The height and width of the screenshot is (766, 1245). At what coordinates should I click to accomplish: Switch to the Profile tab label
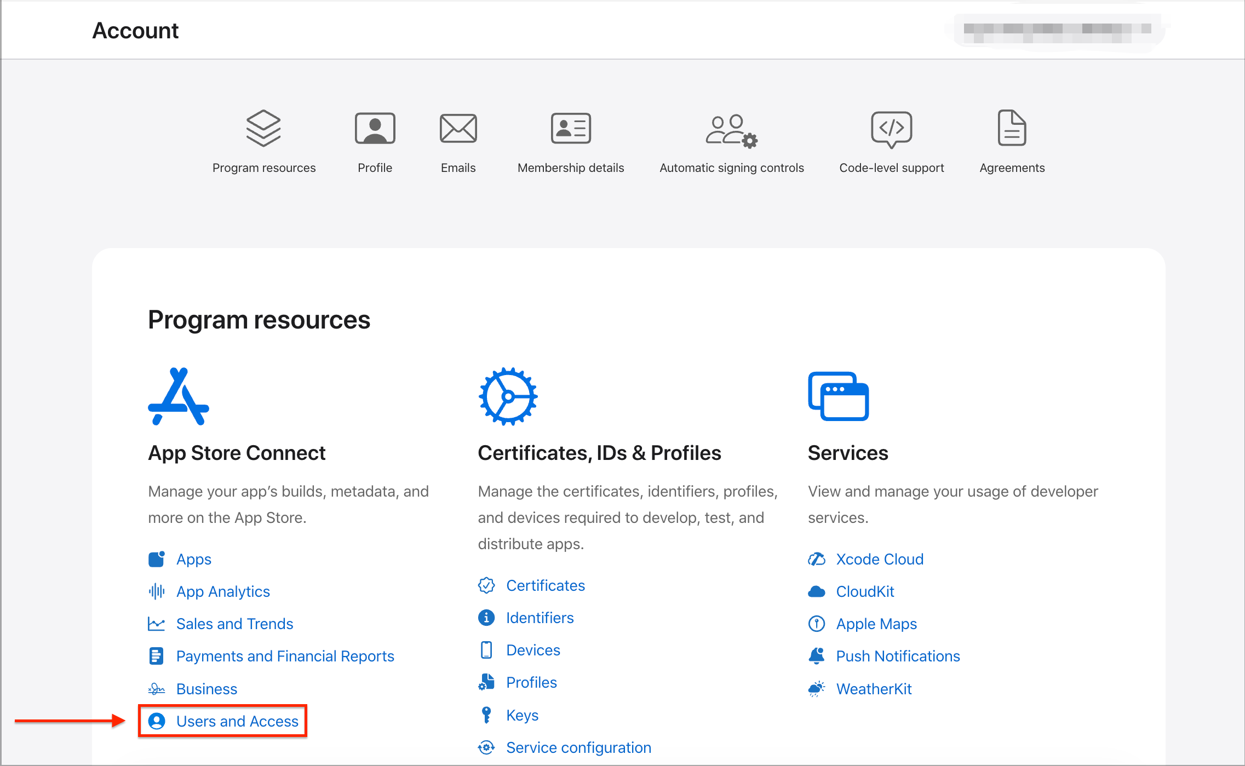[x=375, y=168]
